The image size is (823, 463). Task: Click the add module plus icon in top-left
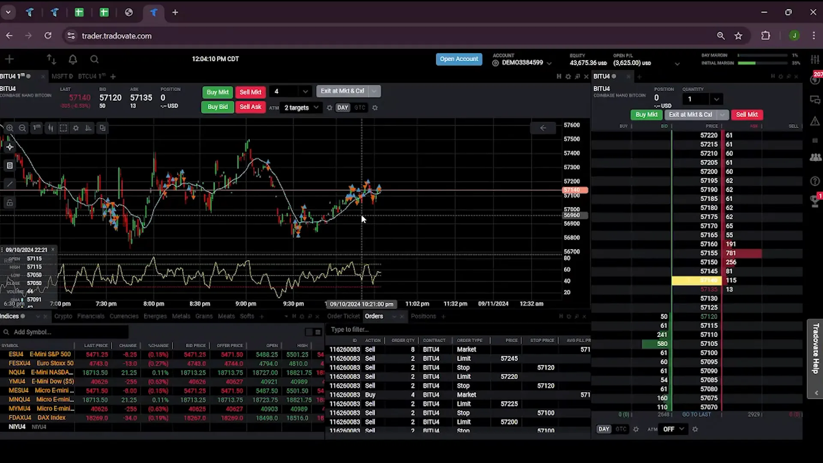(9, 59)
